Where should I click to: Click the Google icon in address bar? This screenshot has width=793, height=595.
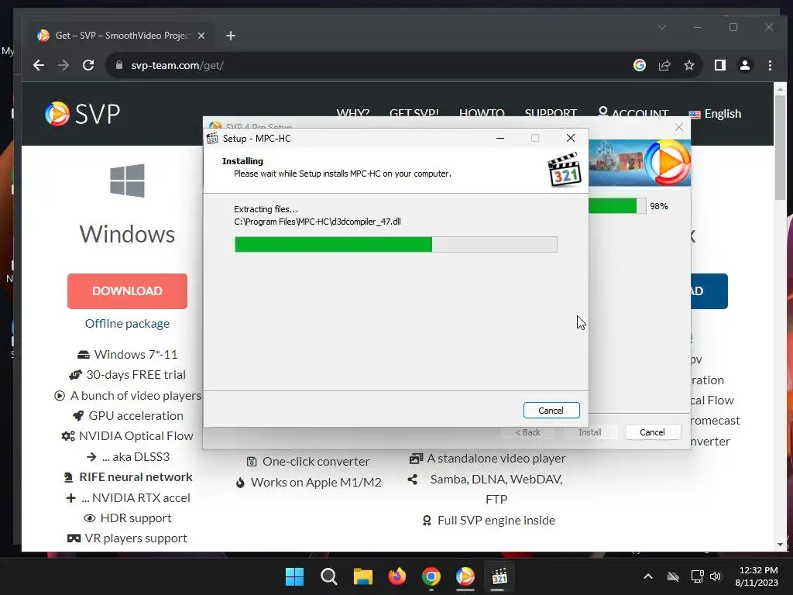(639, 65)
